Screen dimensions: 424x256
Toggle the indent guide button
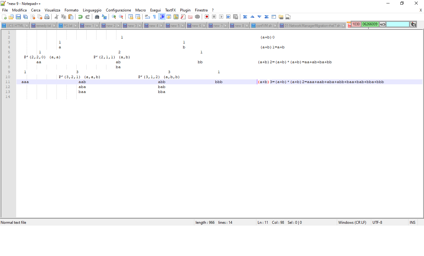click(162, 17)
